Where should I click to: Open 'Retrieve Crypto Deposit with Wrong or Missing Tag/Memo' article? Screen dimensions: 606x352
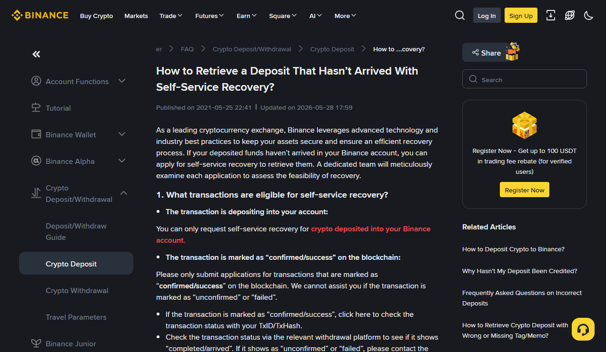[x=516, y=330]
